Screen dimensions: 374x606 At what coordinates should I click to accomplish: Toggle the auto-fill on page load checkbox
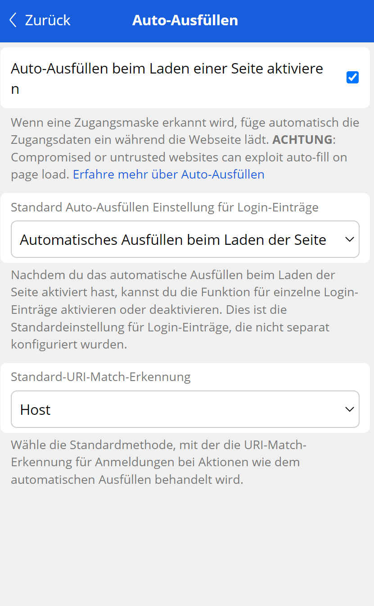point(352,78)
